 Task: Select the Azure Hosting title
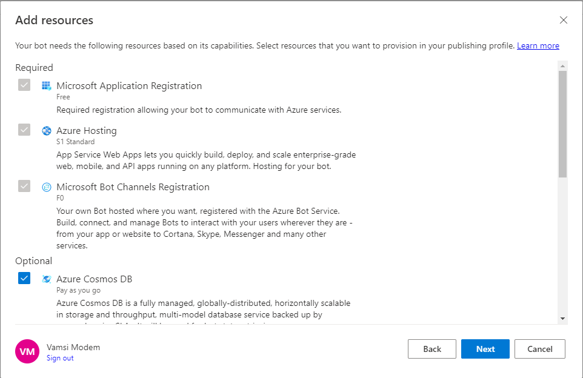(x=87, y=131)
